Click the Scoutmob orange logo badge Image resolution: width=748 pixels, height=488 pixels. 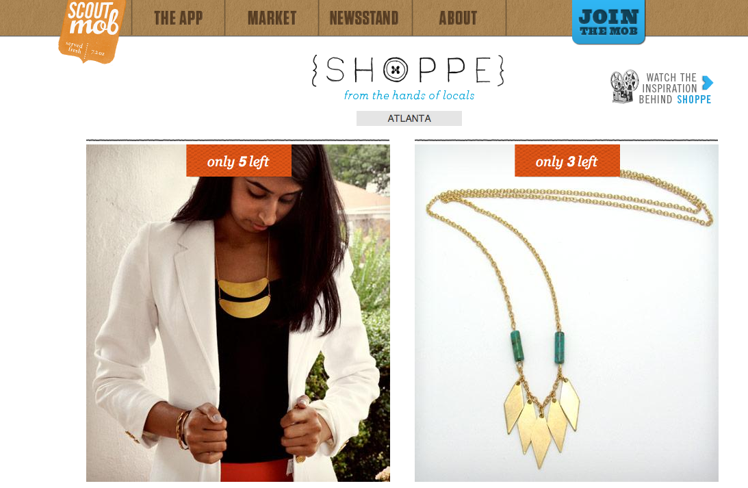tap(92, 31)
